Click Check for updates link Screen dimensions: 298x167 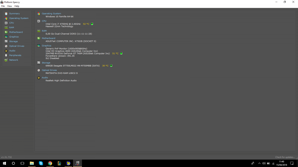(x=285, y=157)
